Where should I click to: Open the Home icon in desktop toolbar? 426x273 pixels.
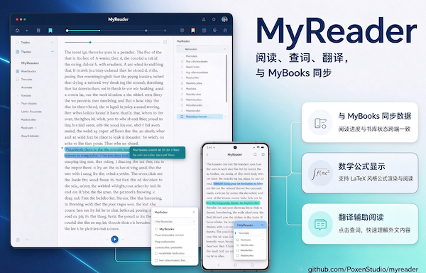tap(17, 31)
